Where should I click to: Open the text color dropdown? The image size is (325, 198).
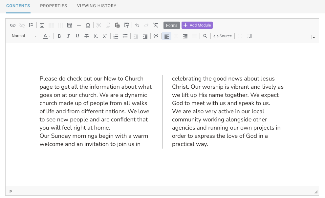50,36
